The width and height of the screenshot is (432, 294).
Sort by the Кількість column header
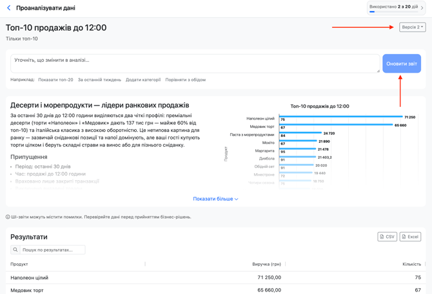pyautogui.click(x=411, y=264)
